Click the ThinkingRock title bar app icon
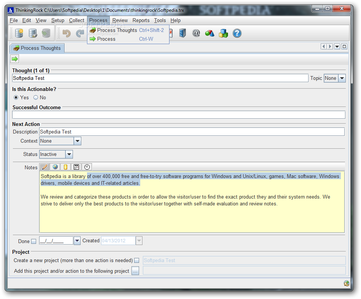 pyautogui.click(x=11, y=10)
